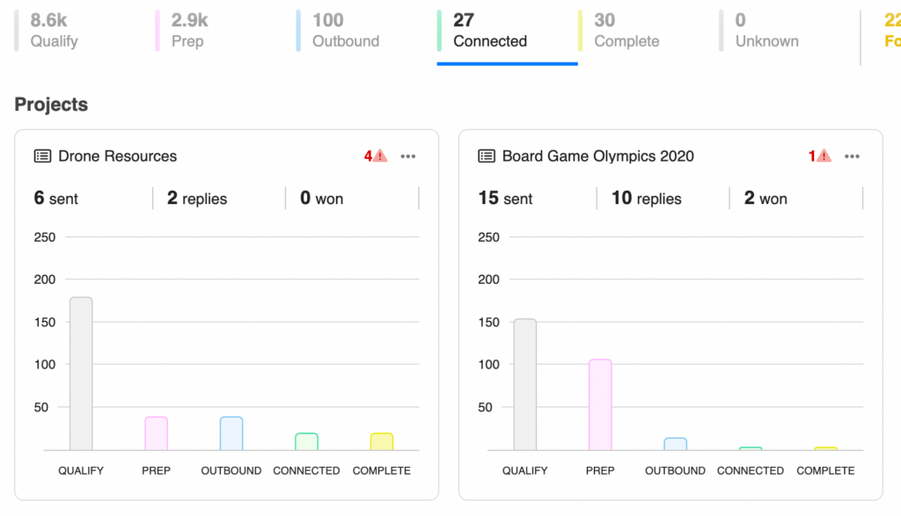Click the pink PREP bar in Board Game chart
The image size is (901, 516).
pyautogui.click(x=600, y=404)
